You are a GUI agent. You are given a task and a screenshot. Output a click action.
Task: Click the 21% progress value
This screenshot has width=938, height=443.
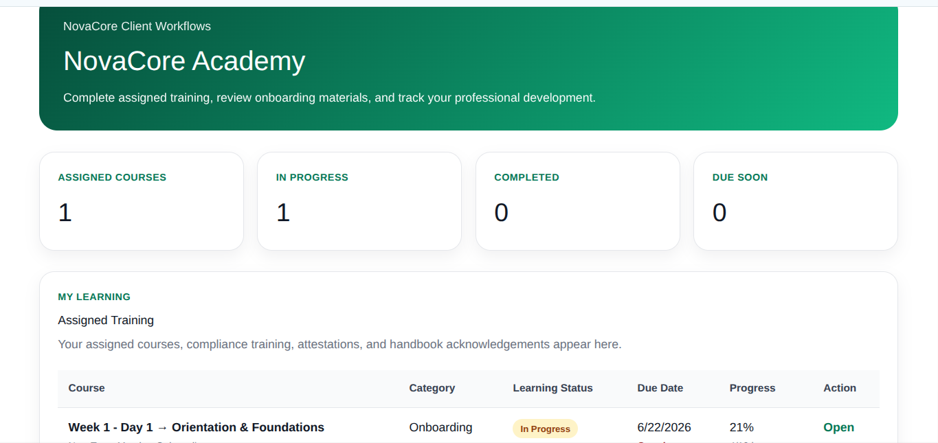coord(741,427)
